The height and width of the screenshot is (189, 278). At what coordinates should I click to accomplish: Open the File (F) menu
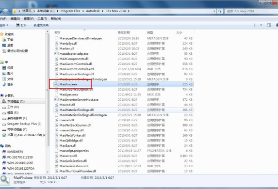click(x=3, y=18)
